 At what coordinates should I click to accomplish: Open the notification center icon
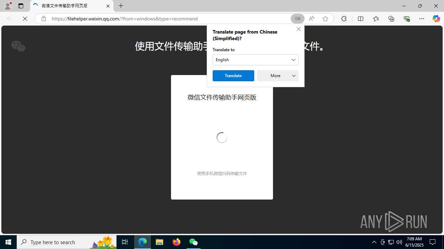click(433, 242)
